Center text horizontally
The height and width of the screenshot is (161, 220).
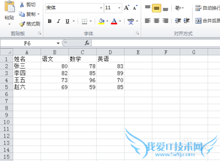(157, 21)
